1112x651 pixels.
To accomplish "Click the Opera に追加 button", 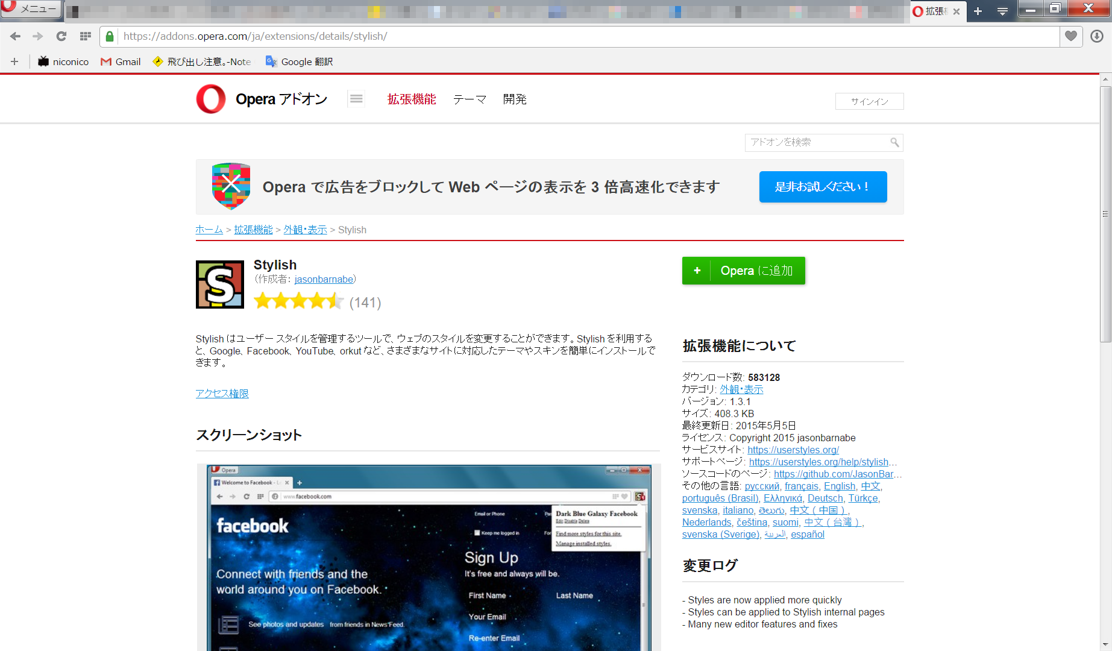I will point(743,271).
